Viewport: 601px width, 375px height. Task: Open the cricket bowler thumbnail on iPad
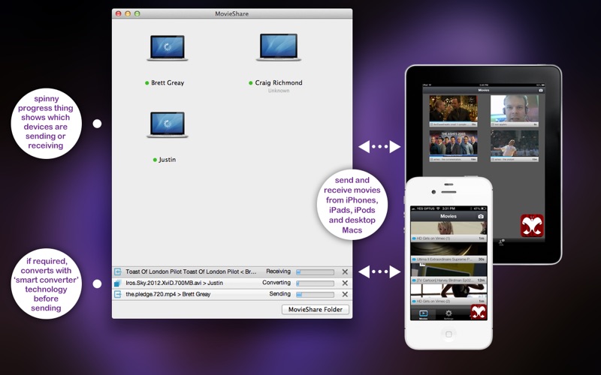(515, 145)
